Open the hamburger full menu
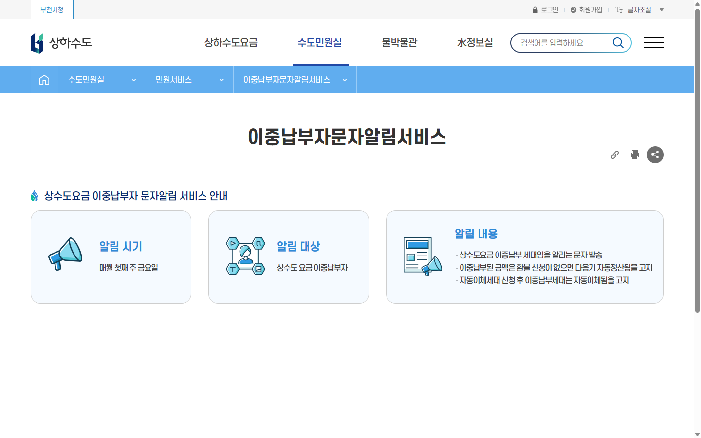The width and height of the screenshot is (701, 438). point(653,43)
